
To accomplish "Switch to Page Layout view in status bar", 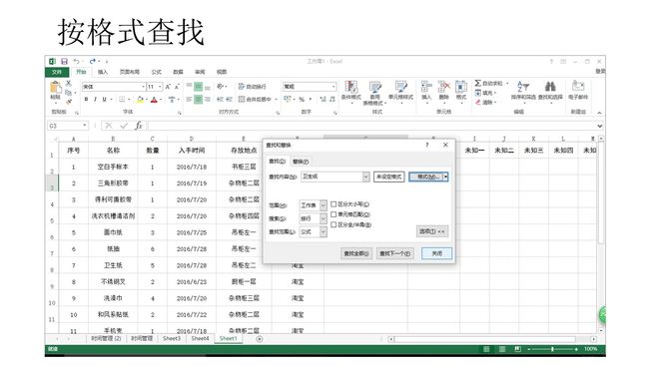I will pyautogui.click(x=502, y=349).
